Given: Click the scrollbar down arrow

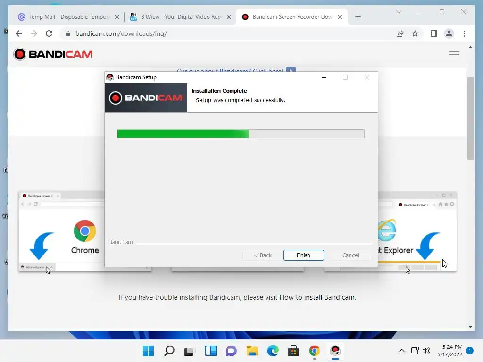Looking at the screenshot, I should [x=470, y=327].
